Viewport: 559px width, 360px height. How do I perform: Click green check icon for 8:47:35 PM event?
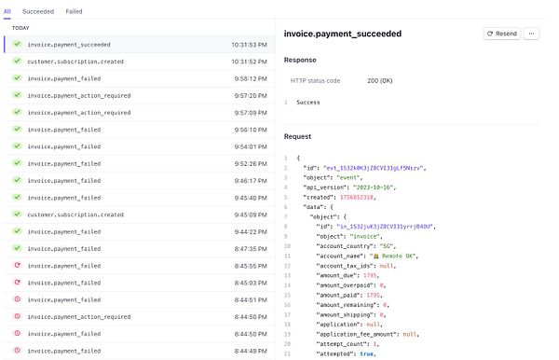17,248
